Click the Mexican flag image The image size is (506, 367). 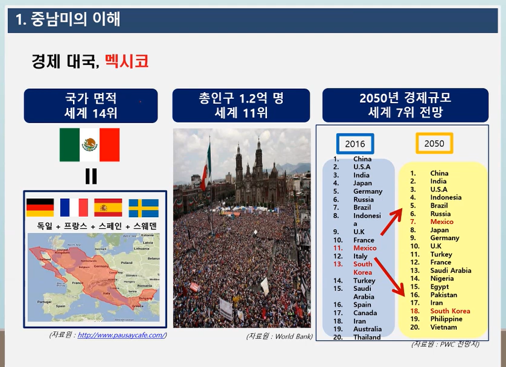(89, 145)
